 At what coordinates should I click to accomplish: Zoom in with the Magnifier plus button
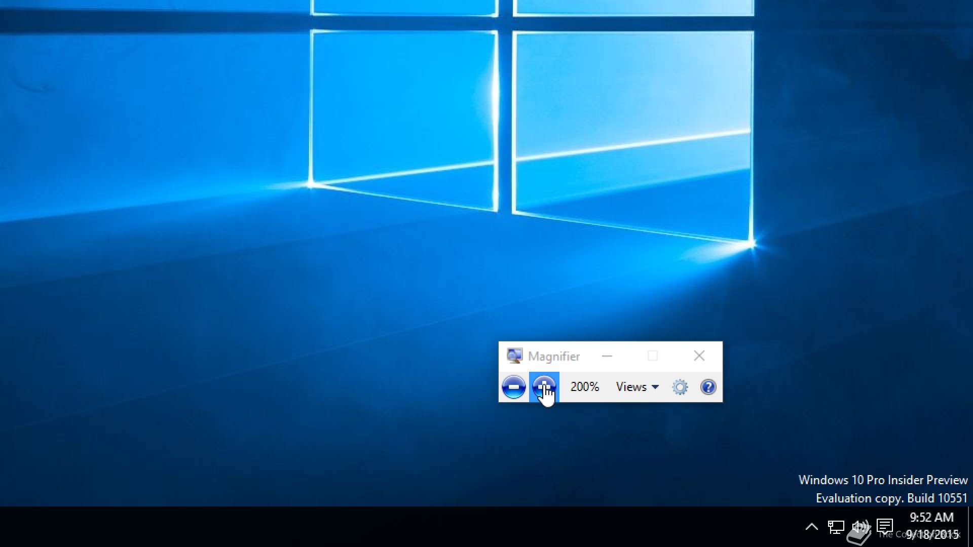tap(544, 387)
